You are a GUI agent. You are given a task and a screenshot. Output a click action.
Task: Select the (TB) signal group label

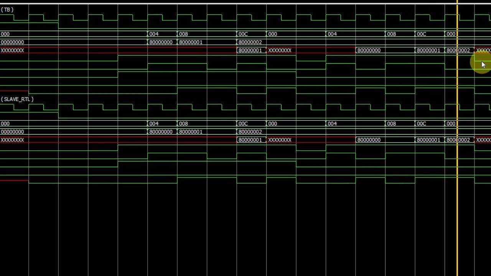(7, 10)
